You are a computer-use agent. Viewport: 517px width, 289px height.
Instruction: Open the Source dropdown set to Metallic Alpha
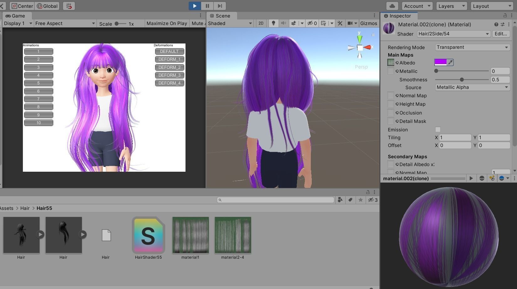tap(472, 87)
